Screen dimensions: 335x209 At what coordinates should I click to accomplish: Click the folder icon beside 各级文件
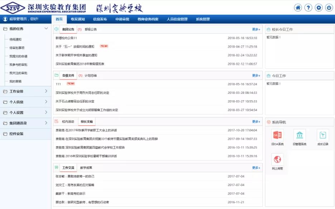pos(57,75)
